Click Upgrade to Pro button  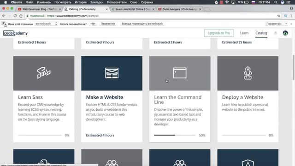219,33
